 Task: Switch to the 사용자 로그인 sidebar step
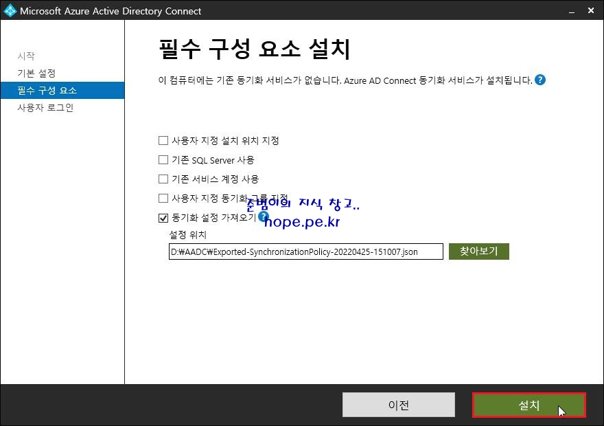(x=45, y=108)
